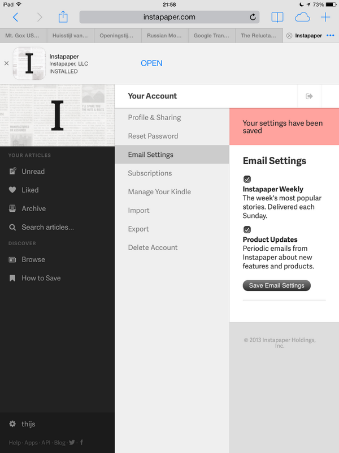
Task: Open Manage Your Kindle section
Action: click(x=172, y=192)
